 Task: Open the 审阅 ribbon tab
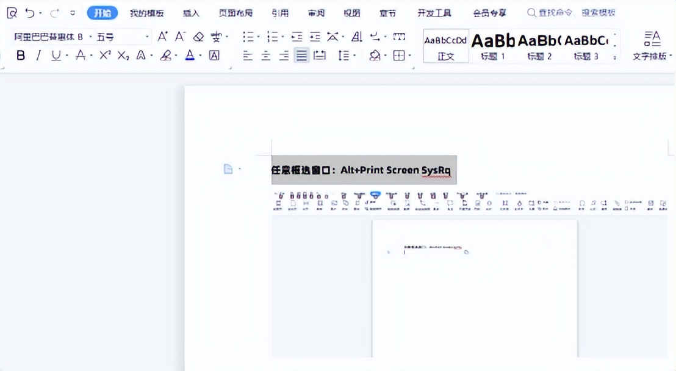(x=316, y=12)
